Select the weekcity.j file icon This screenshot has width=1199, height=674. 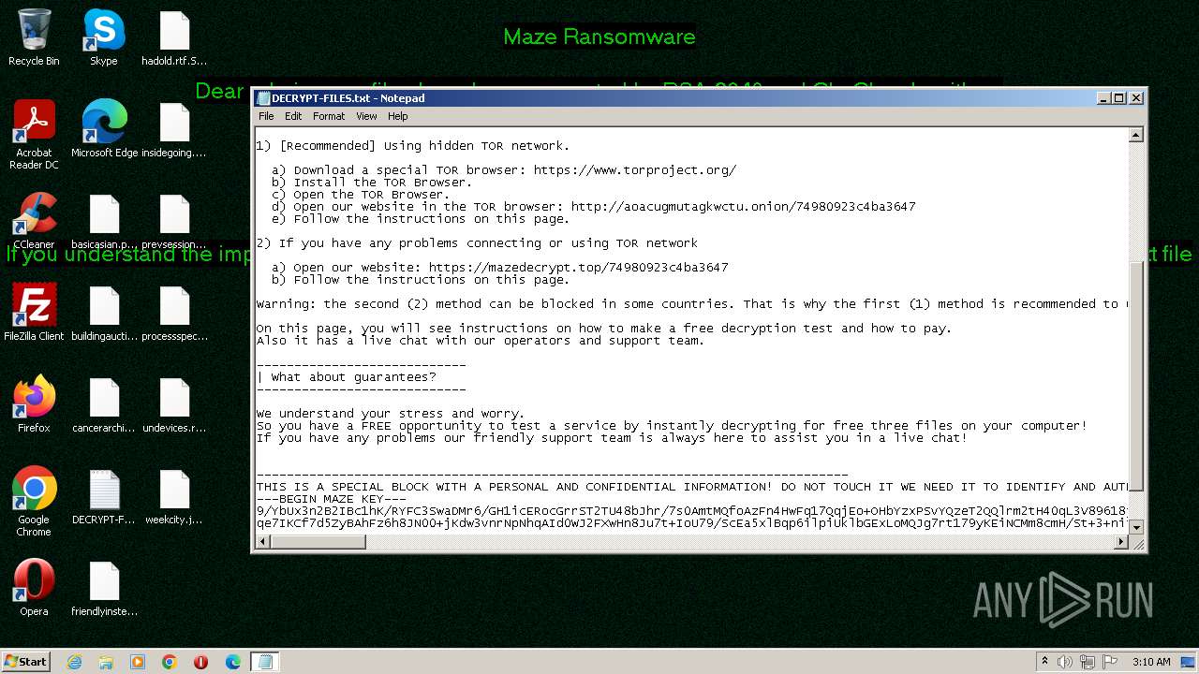tap(174, 496)
